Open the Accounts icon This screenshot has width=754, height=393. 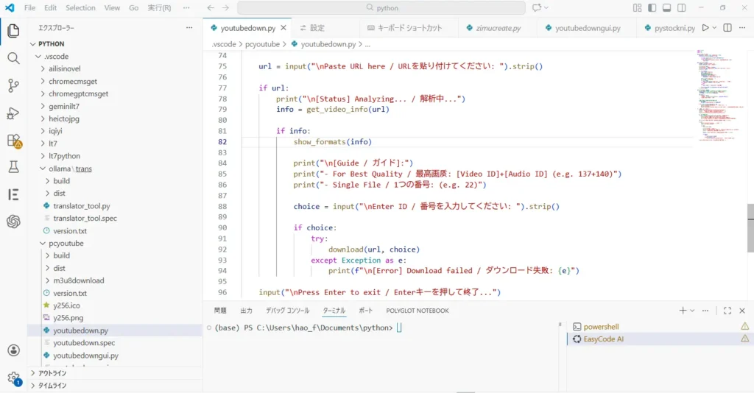click(x=13, y=350)
